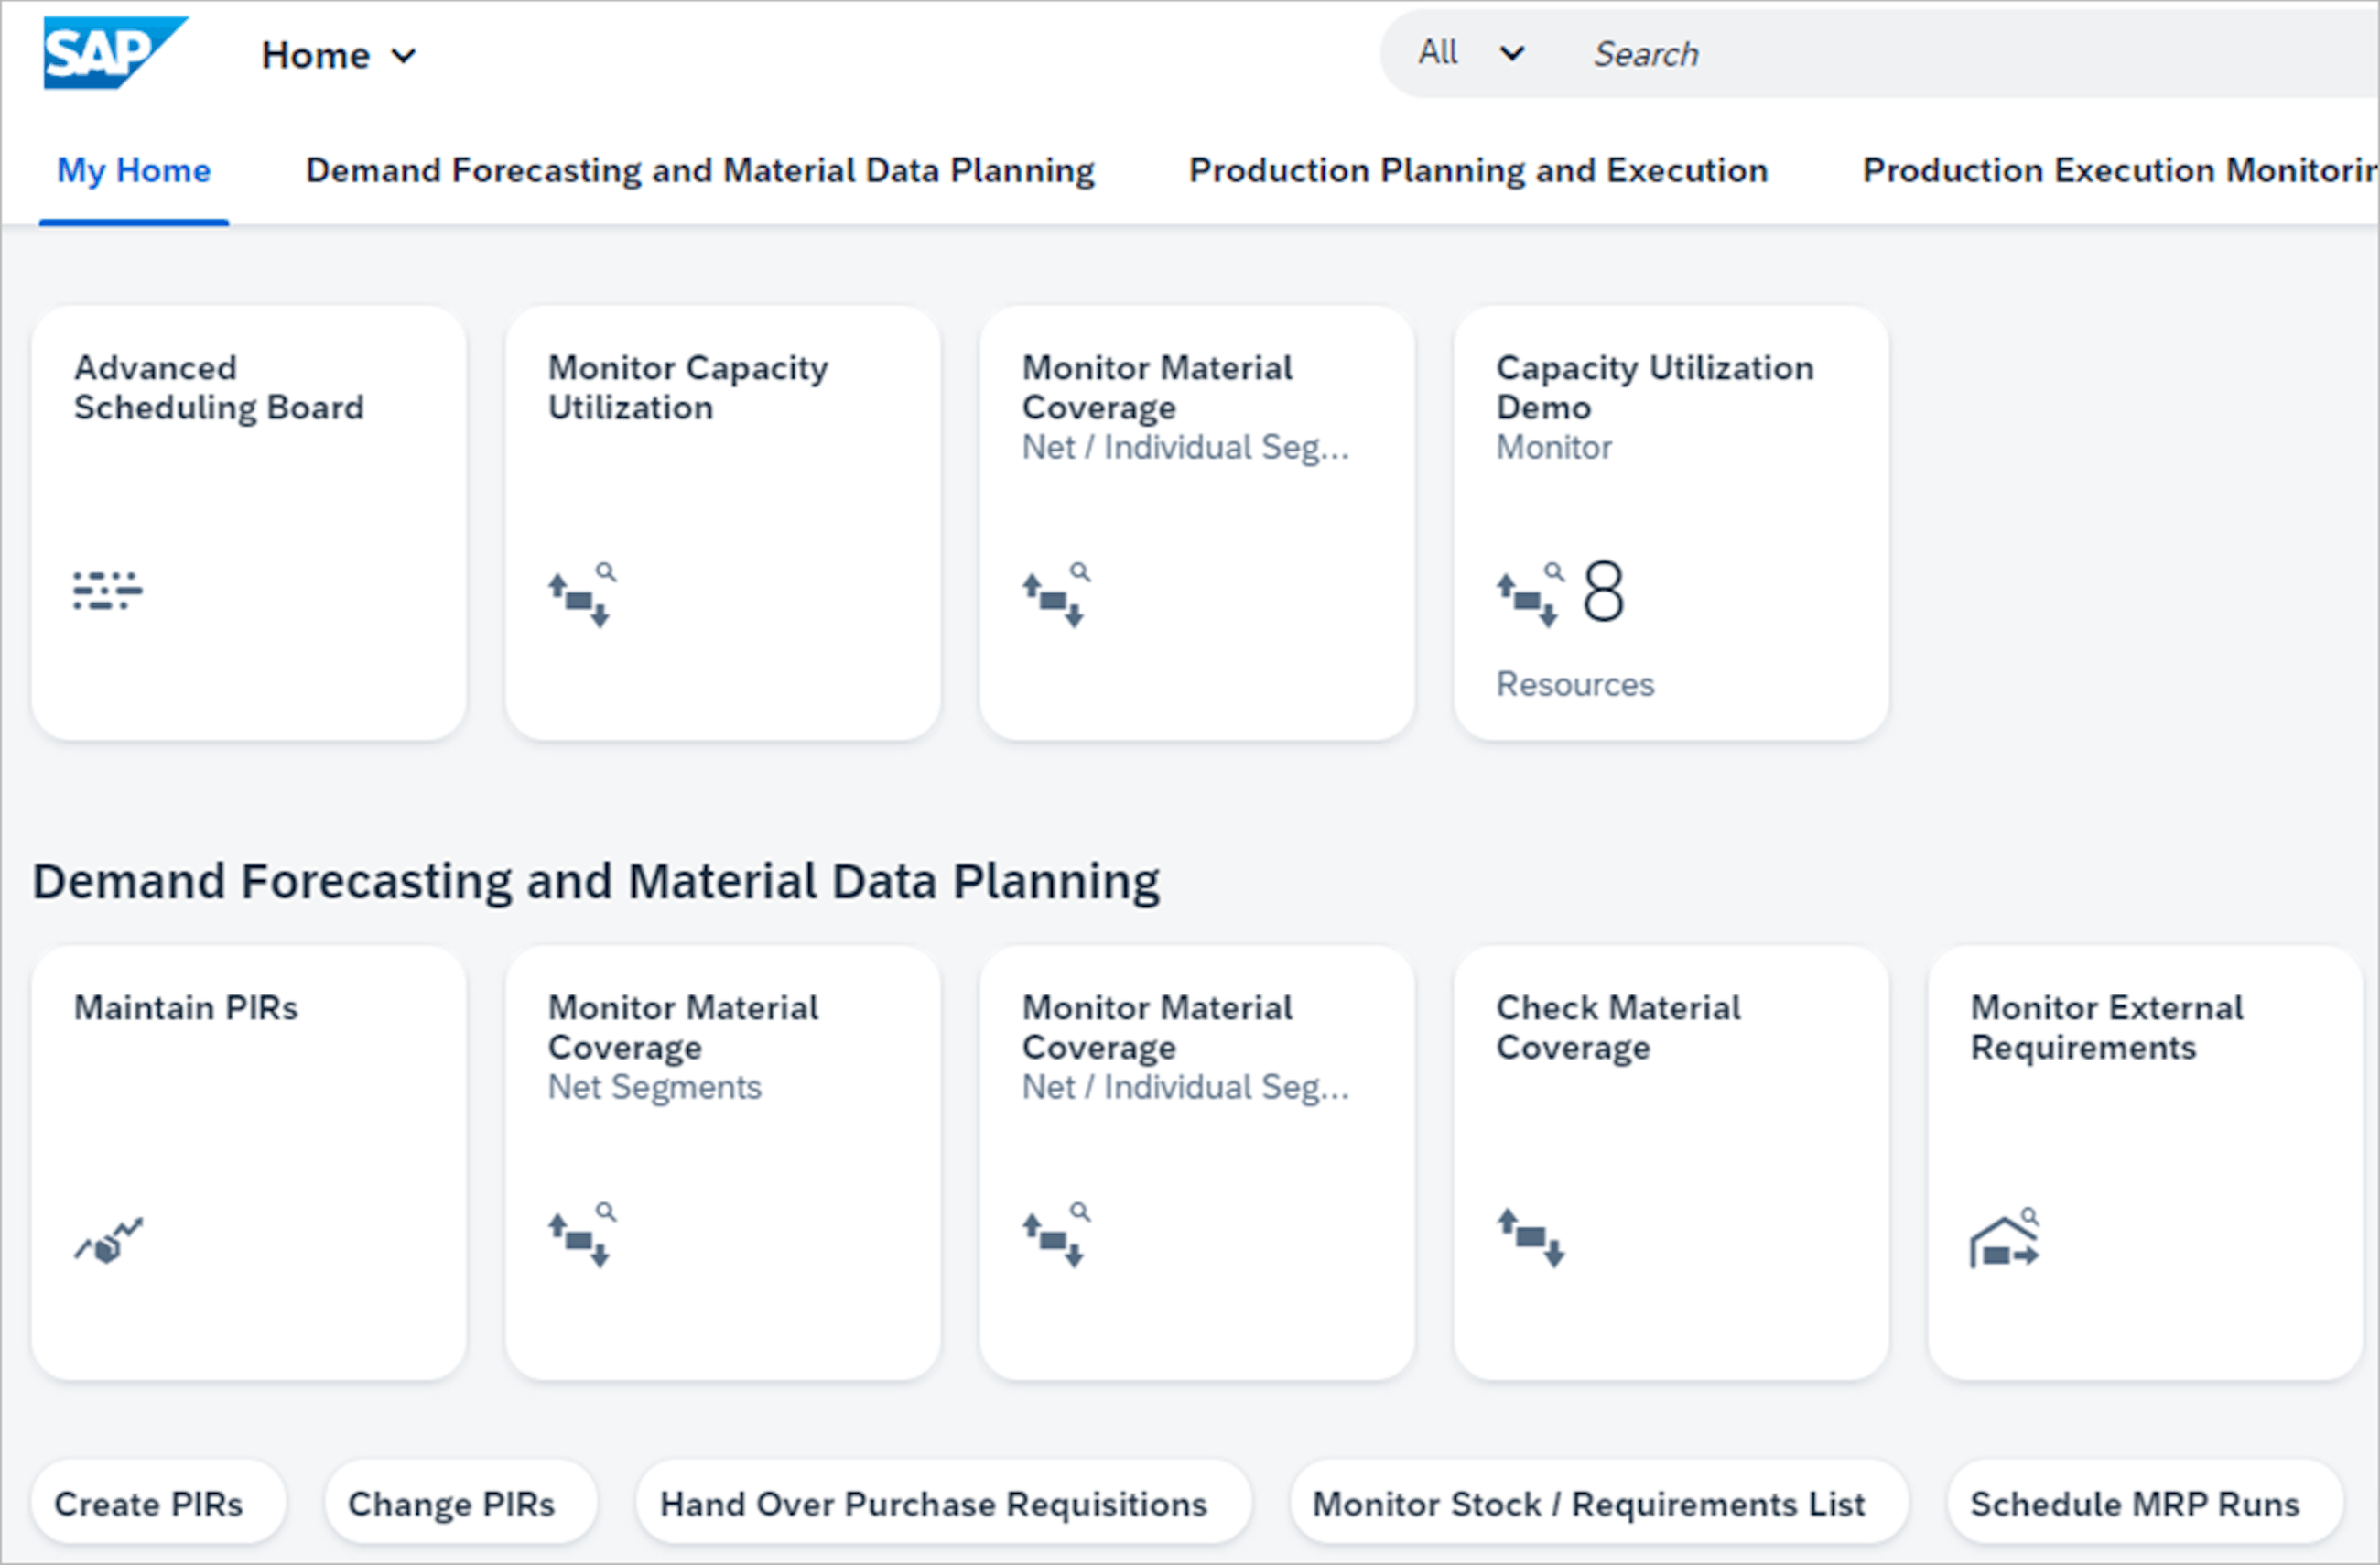Viewport: 2380px width, 1565px height.
Task: Click the Monitor Capacity Utilization tile icon
Action: (x=582, y=595)
